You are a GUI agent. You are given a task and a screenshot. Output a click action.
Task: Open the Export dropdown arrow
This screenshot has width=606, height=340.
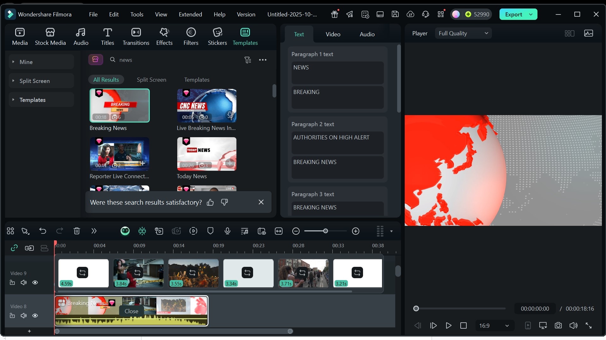click(531, 14)
